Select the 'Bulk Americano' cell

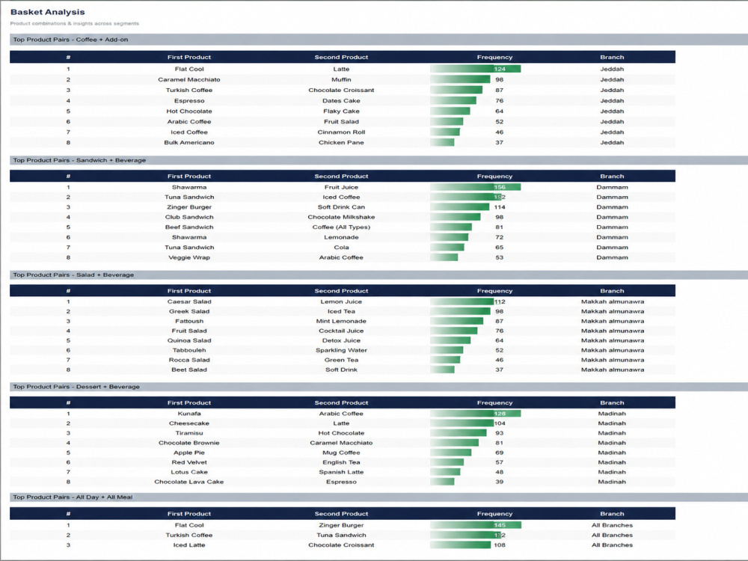(x=189, y=143)
